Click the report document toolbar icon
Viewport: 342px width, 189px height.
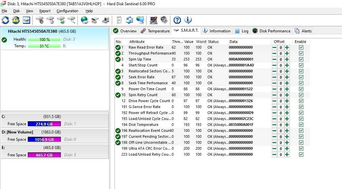tap(119, 20)
